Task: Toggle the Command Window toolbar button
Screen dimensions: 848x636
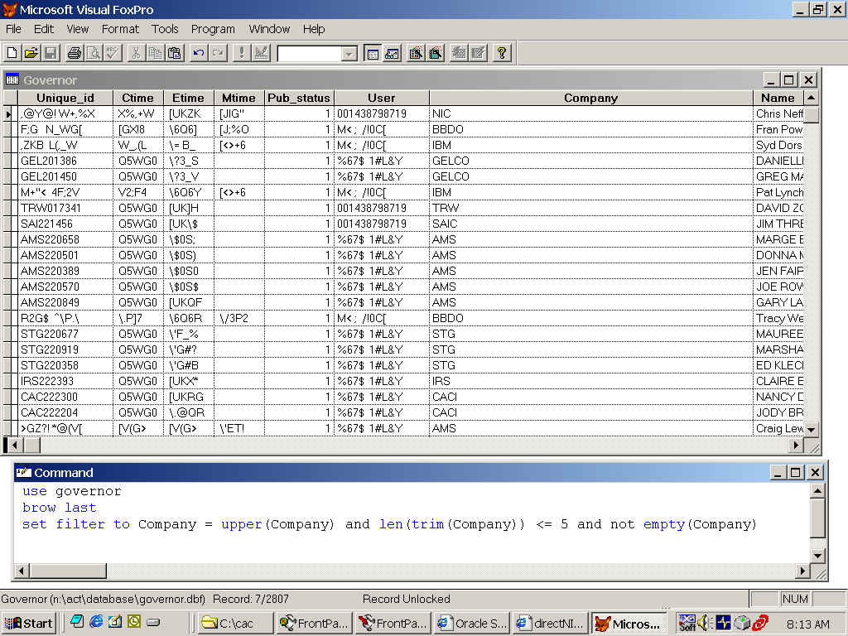Action: tap(373, 53)
